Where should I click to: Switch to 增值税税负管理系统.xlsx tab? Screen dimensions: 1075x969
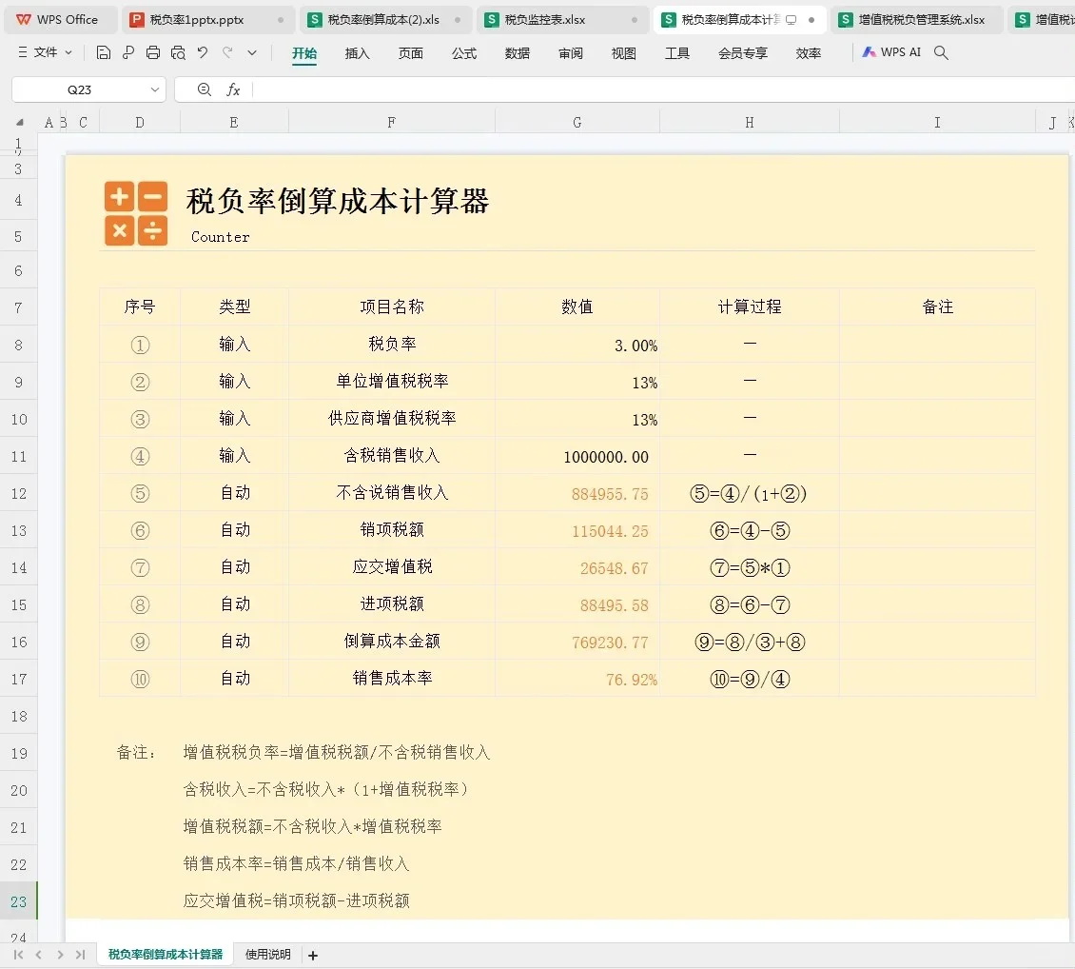click(917, 20)
